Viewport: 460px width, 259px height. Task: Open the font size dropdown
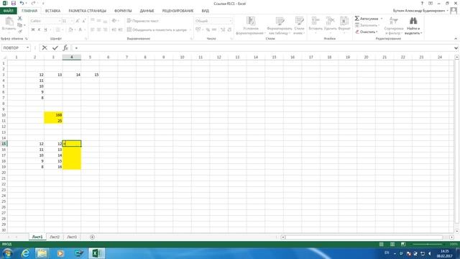pyautogui.click(x=72, y=21)
